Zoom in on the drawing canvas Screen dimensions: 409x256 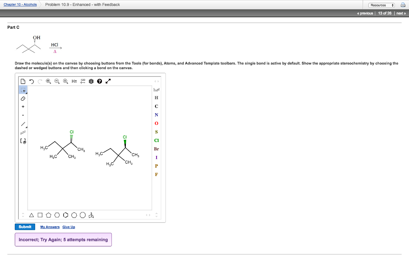pos(48,81)
